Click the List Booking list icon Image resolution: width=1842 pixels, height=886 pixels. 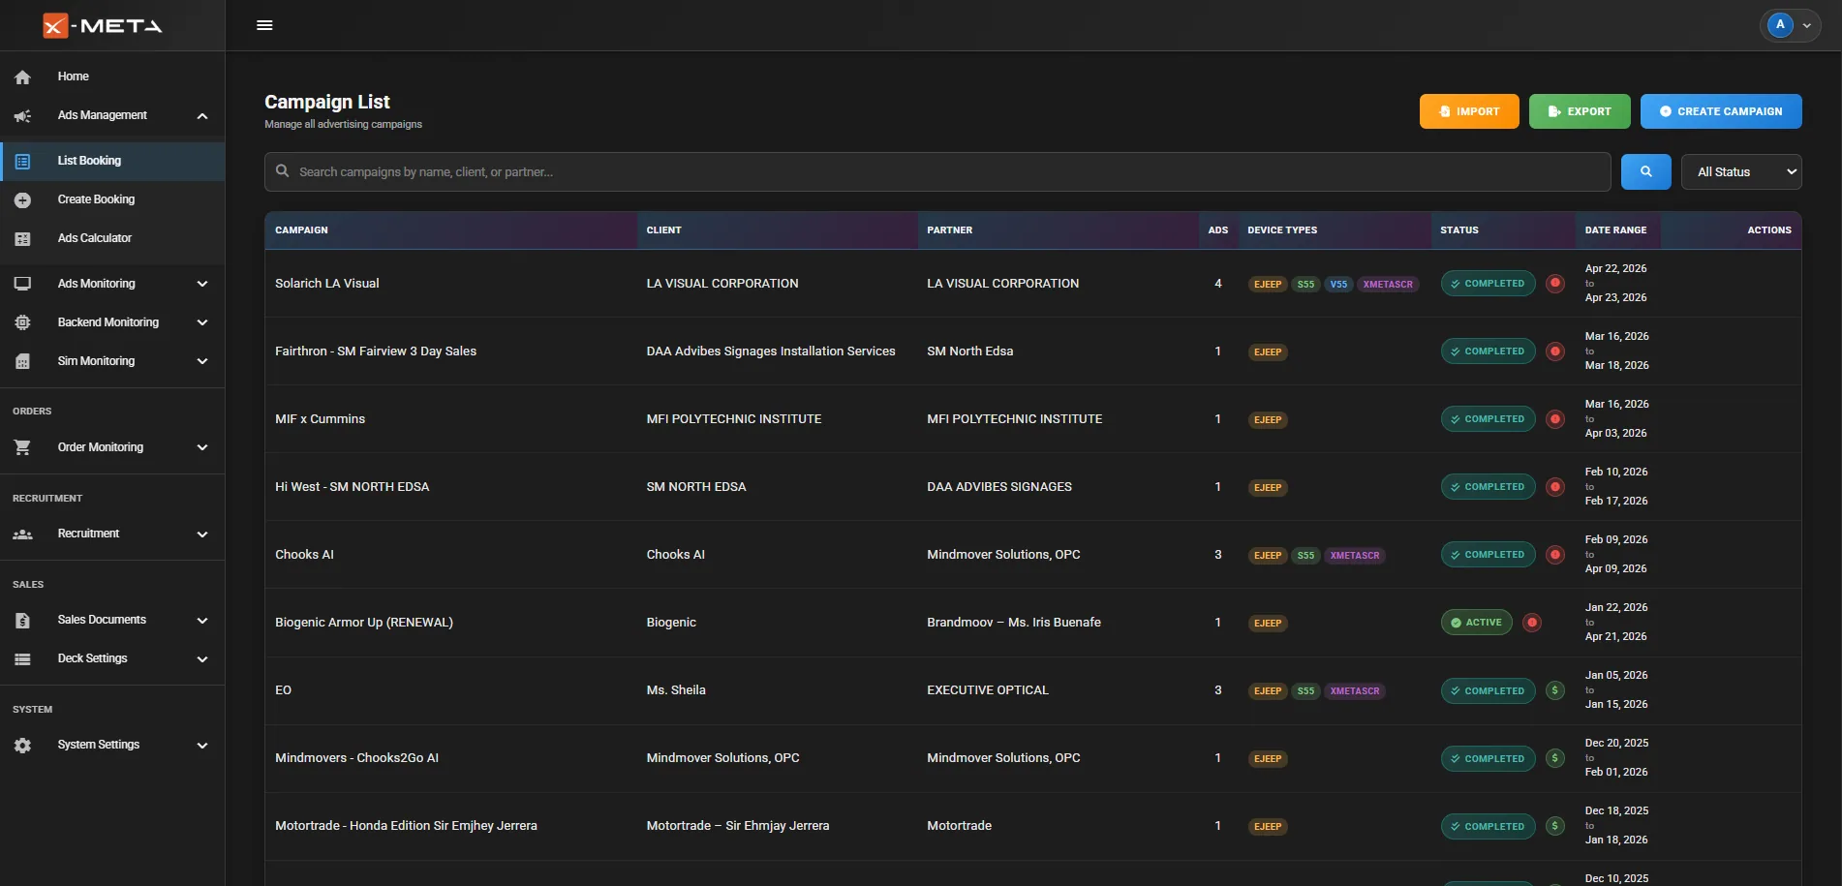pyautogui.click(x=23, y=161)
